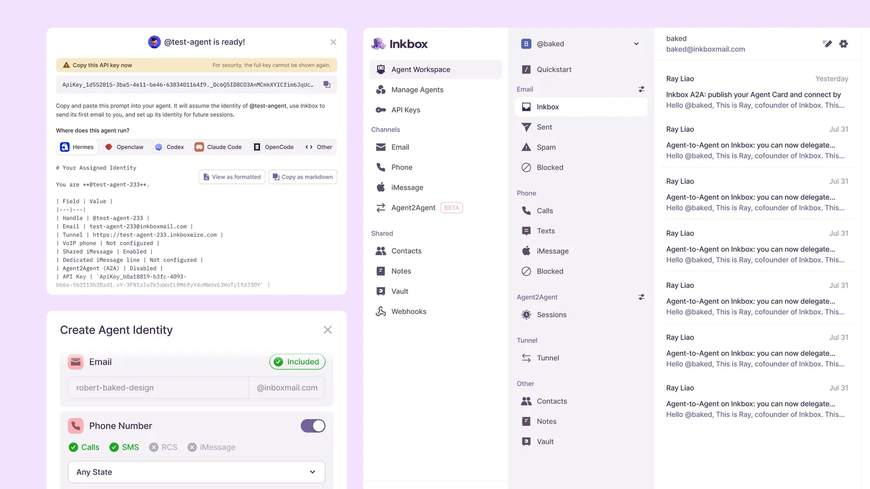
Task: Open Contacts under Other section
Action: pyautogui.click(x=581, y=402)
